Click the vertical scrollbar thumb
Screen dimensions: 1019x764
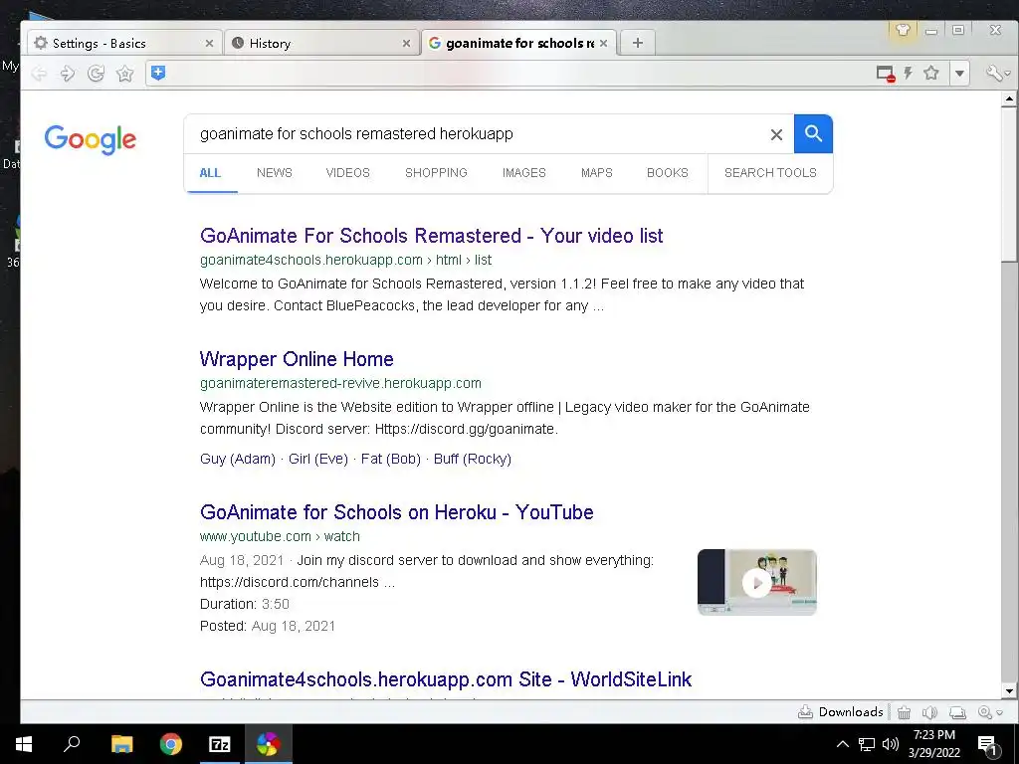click(x=1009, y=184)
